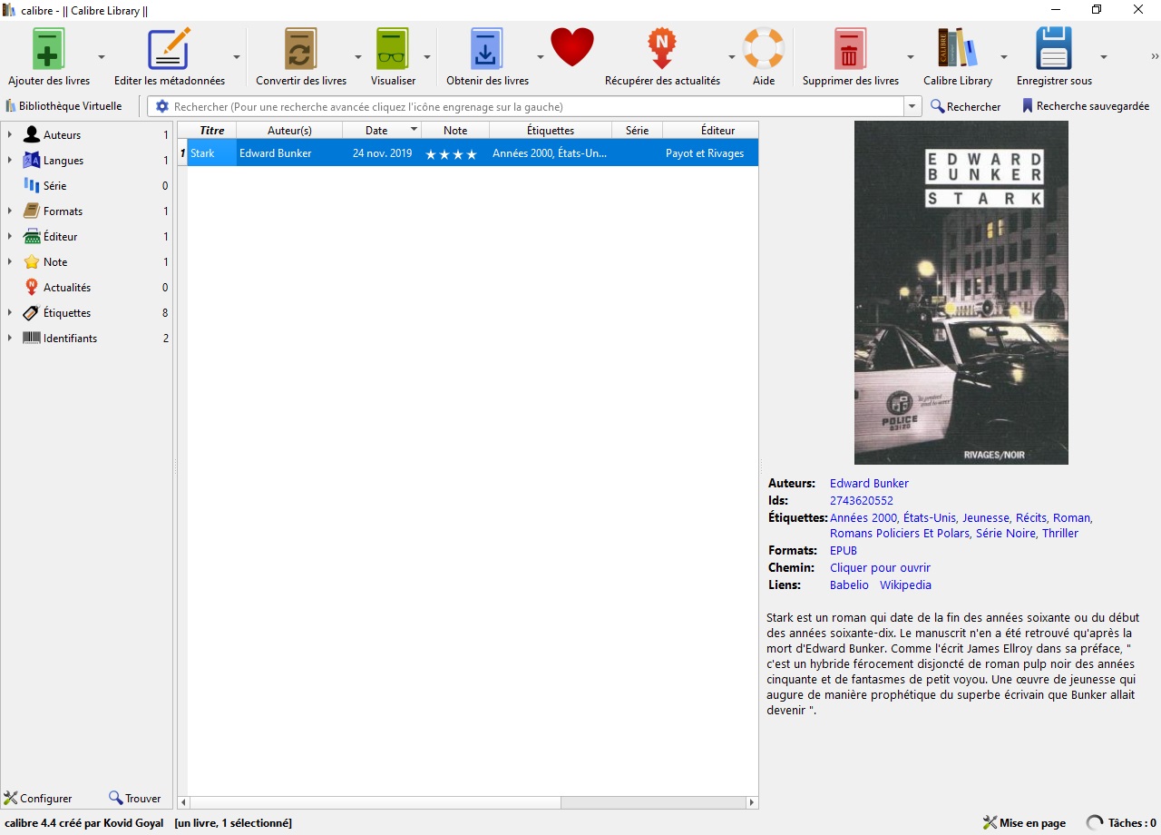Open Visualiser dropdown arrow
The width and height of the screenshot is (1161, 835).
pos(427,56)
